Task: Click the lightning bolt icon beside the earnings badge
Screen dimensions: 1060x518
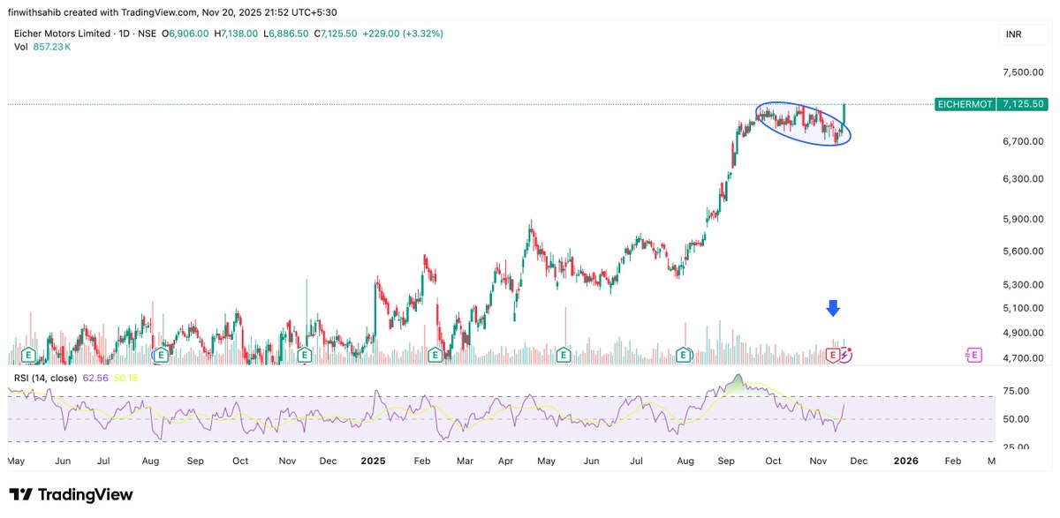Action: point(845,353)
